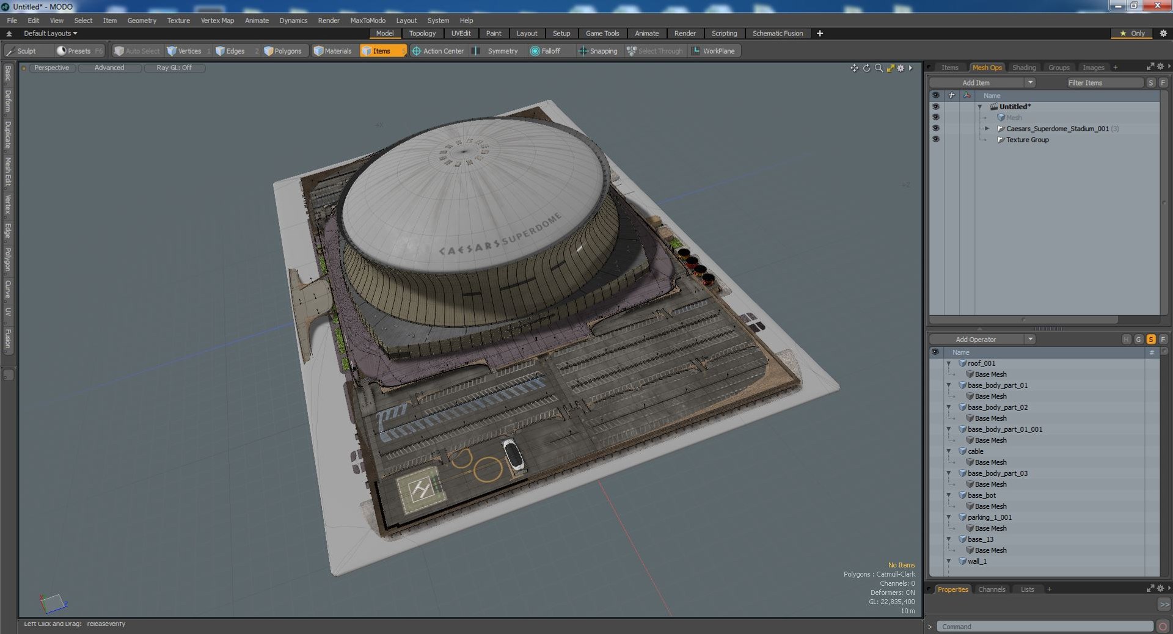This screenshot has height=634, width=1173.
Task: Open the Geometry menu
Action: (x=142, y=21)
